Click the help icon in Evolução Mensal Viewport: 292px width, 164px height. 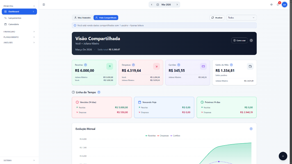(x=251, y=129)
